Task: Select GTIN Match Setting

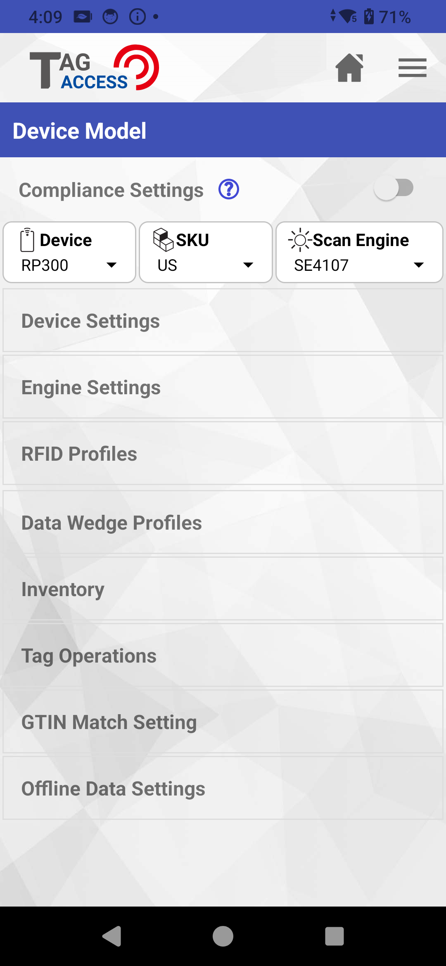Action: [223, 722]
